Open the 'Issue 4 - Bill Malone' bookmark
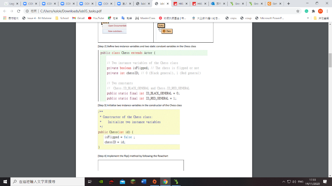The width and height of the screenshot is (332, 186). point(37,18)
